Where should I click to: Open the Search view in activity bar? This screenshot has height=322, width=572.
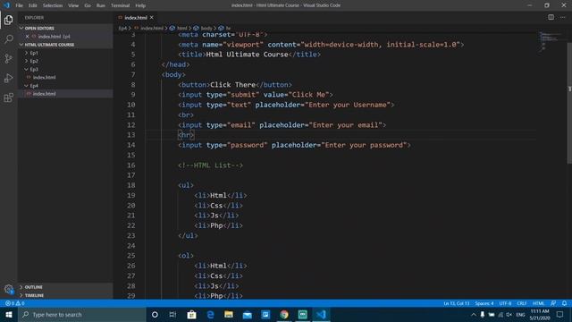click(x=8, y=38)
